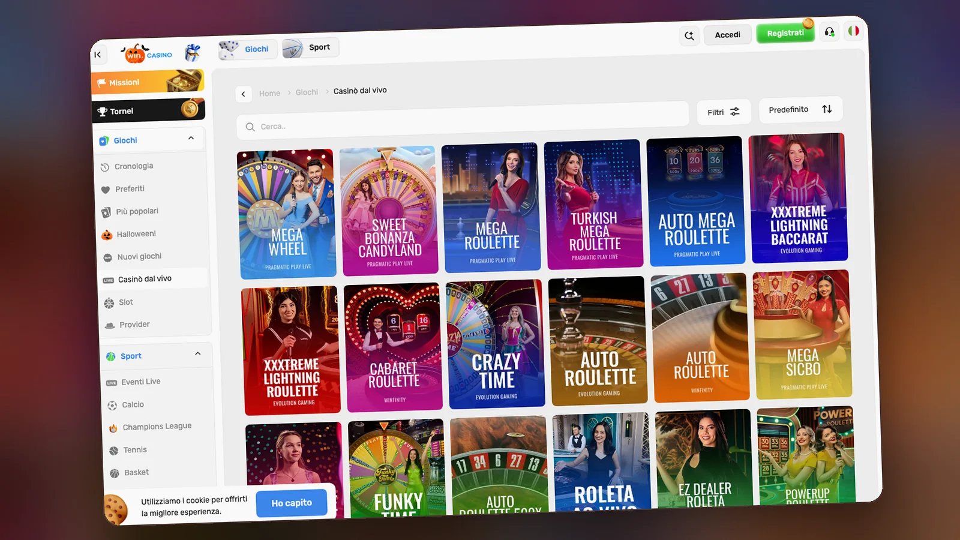Click the Registrati button

pos(785,33)
